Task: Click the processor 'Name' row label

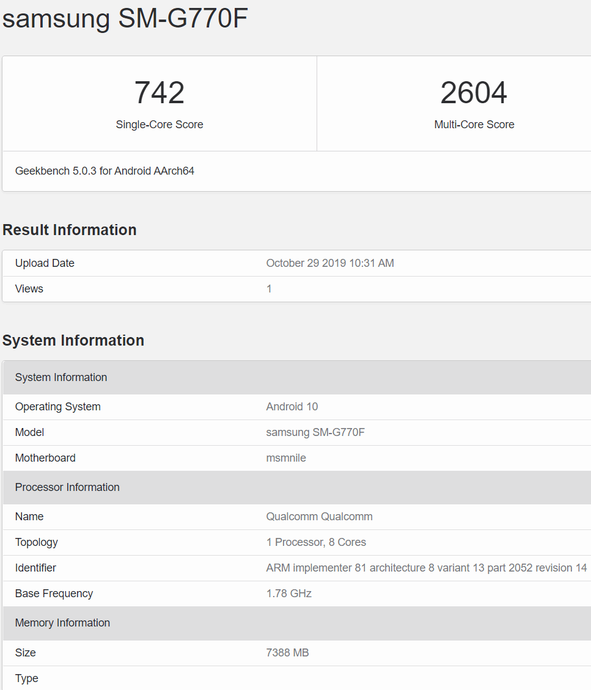Action: (x=29, y=517)
